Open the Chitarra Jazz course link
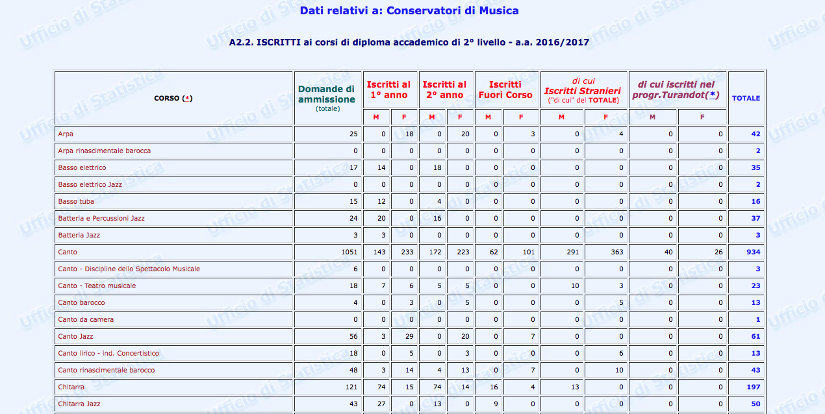The height and width of the screenshot is (414, 825). point(79,404)
